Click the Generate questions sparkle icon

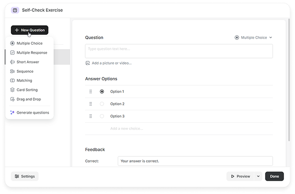tap(12, 113)
